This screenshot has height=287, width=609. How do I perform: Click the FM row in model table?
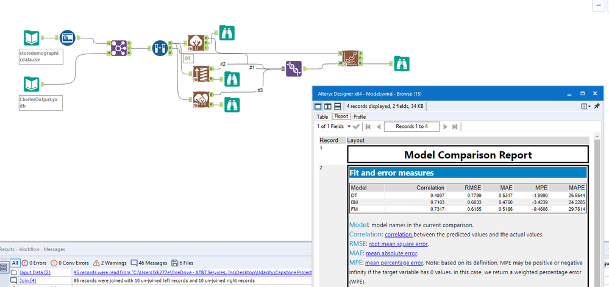468,210
